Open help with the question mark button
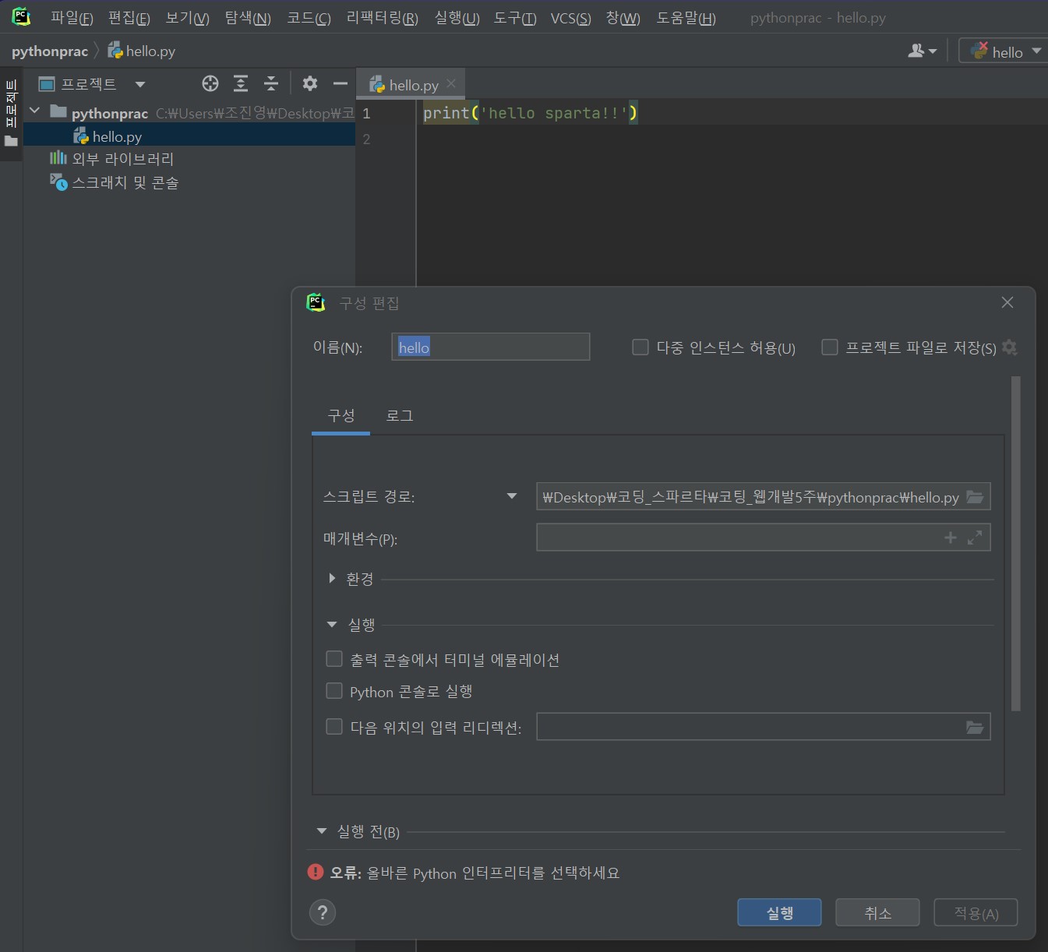The image size is (1048, 952). click(x=323, y=912)
